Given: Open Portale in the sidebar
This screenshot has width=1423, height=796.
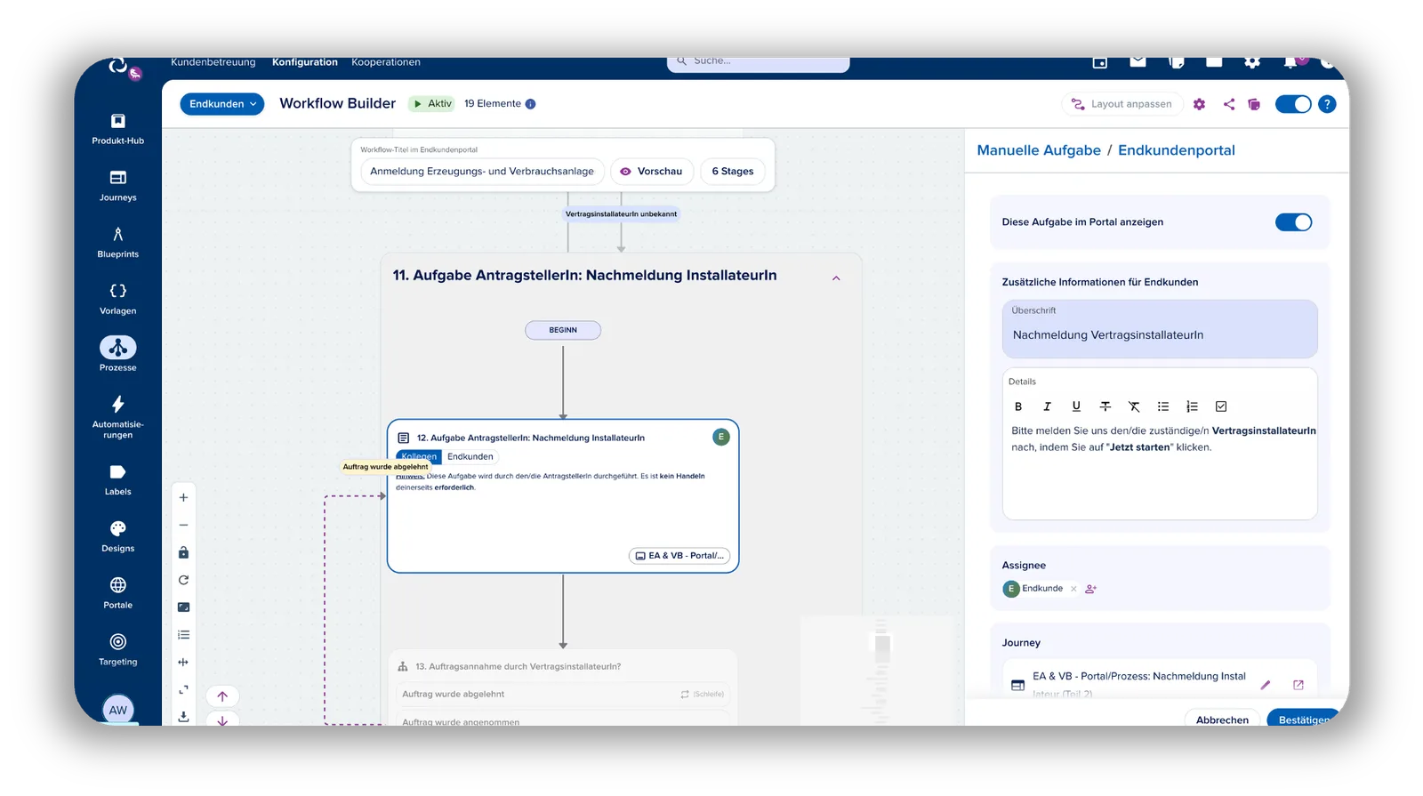Looking at the screenshot, I should pos(117,594).
